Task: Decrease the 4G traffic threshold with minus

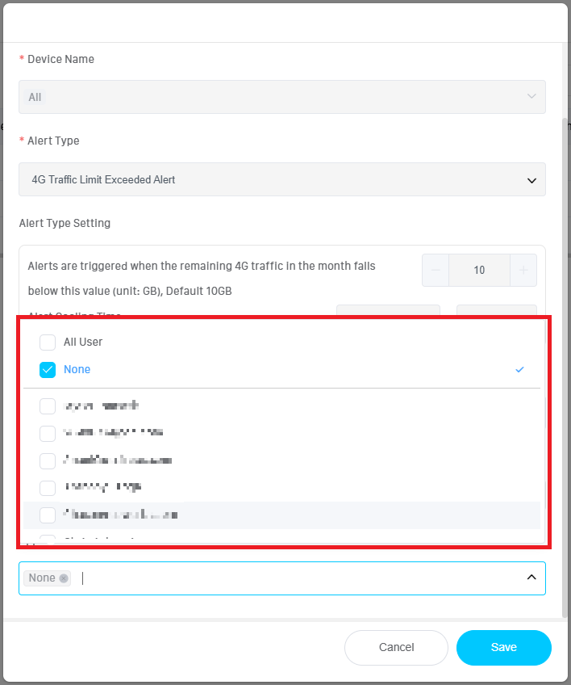Action: point(436,271)
